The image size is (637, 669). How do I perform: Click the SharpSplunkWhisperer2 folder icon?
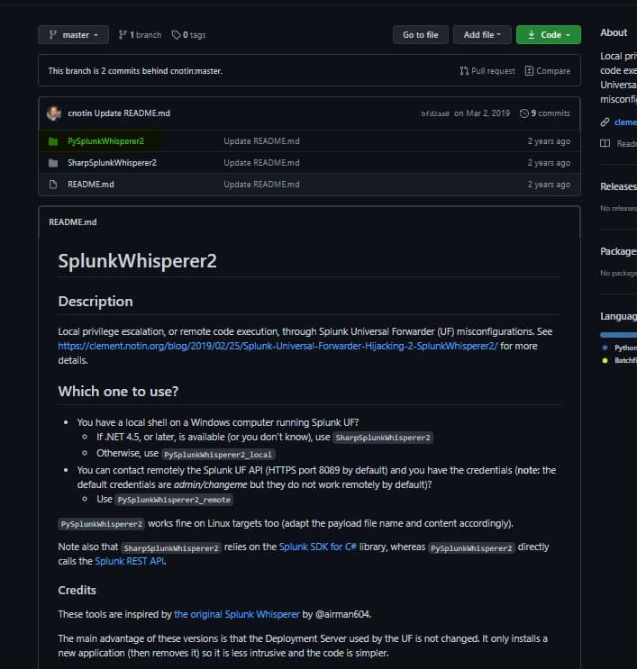point(53,163)
